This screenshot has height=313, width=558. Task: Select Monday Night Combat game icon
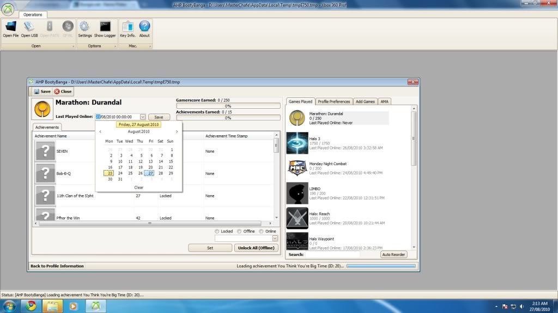click(297, 168)
